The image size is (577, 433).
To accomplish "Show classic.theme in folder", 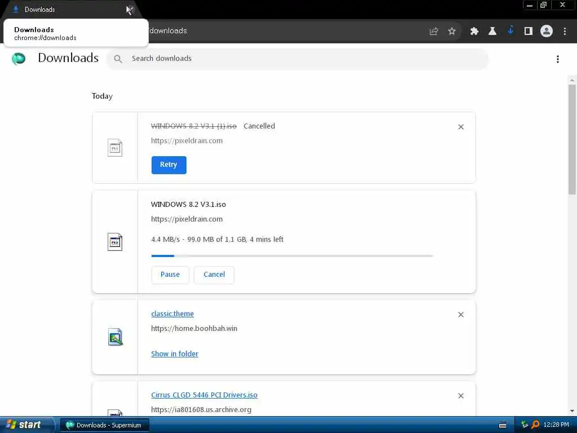I will click(175, 354).
